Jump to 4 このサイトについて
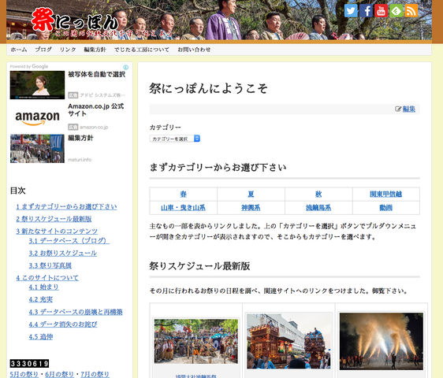The width and height of the screenshot is (443, 378). 47,278
